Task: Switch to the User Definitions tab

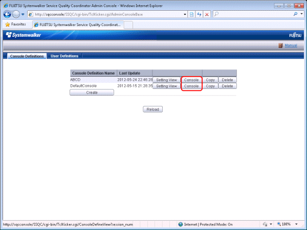Action: 64,56
